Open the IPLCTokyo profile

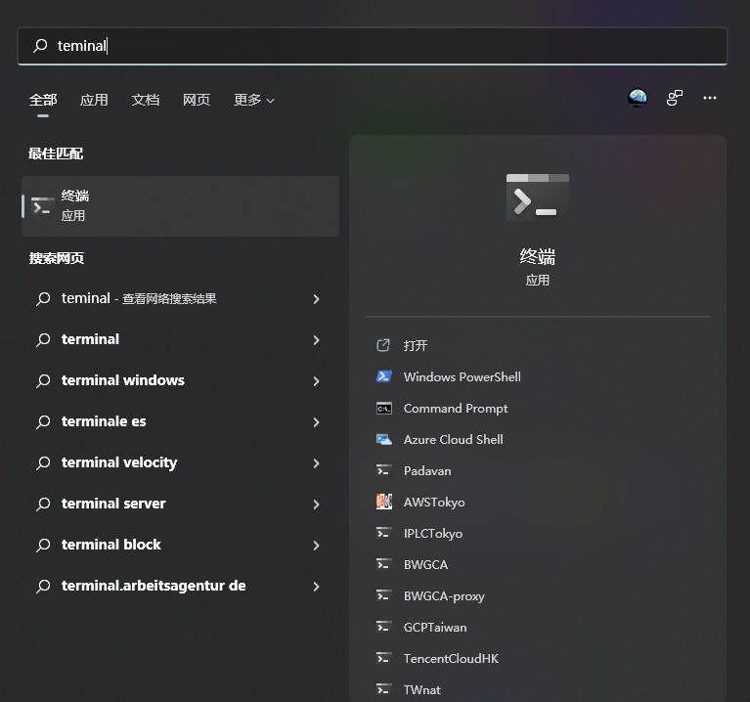(433, 534)
